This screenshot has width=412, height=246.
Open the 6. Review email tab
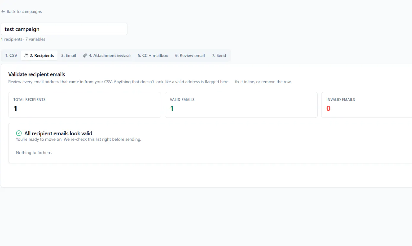coord(190,55)
